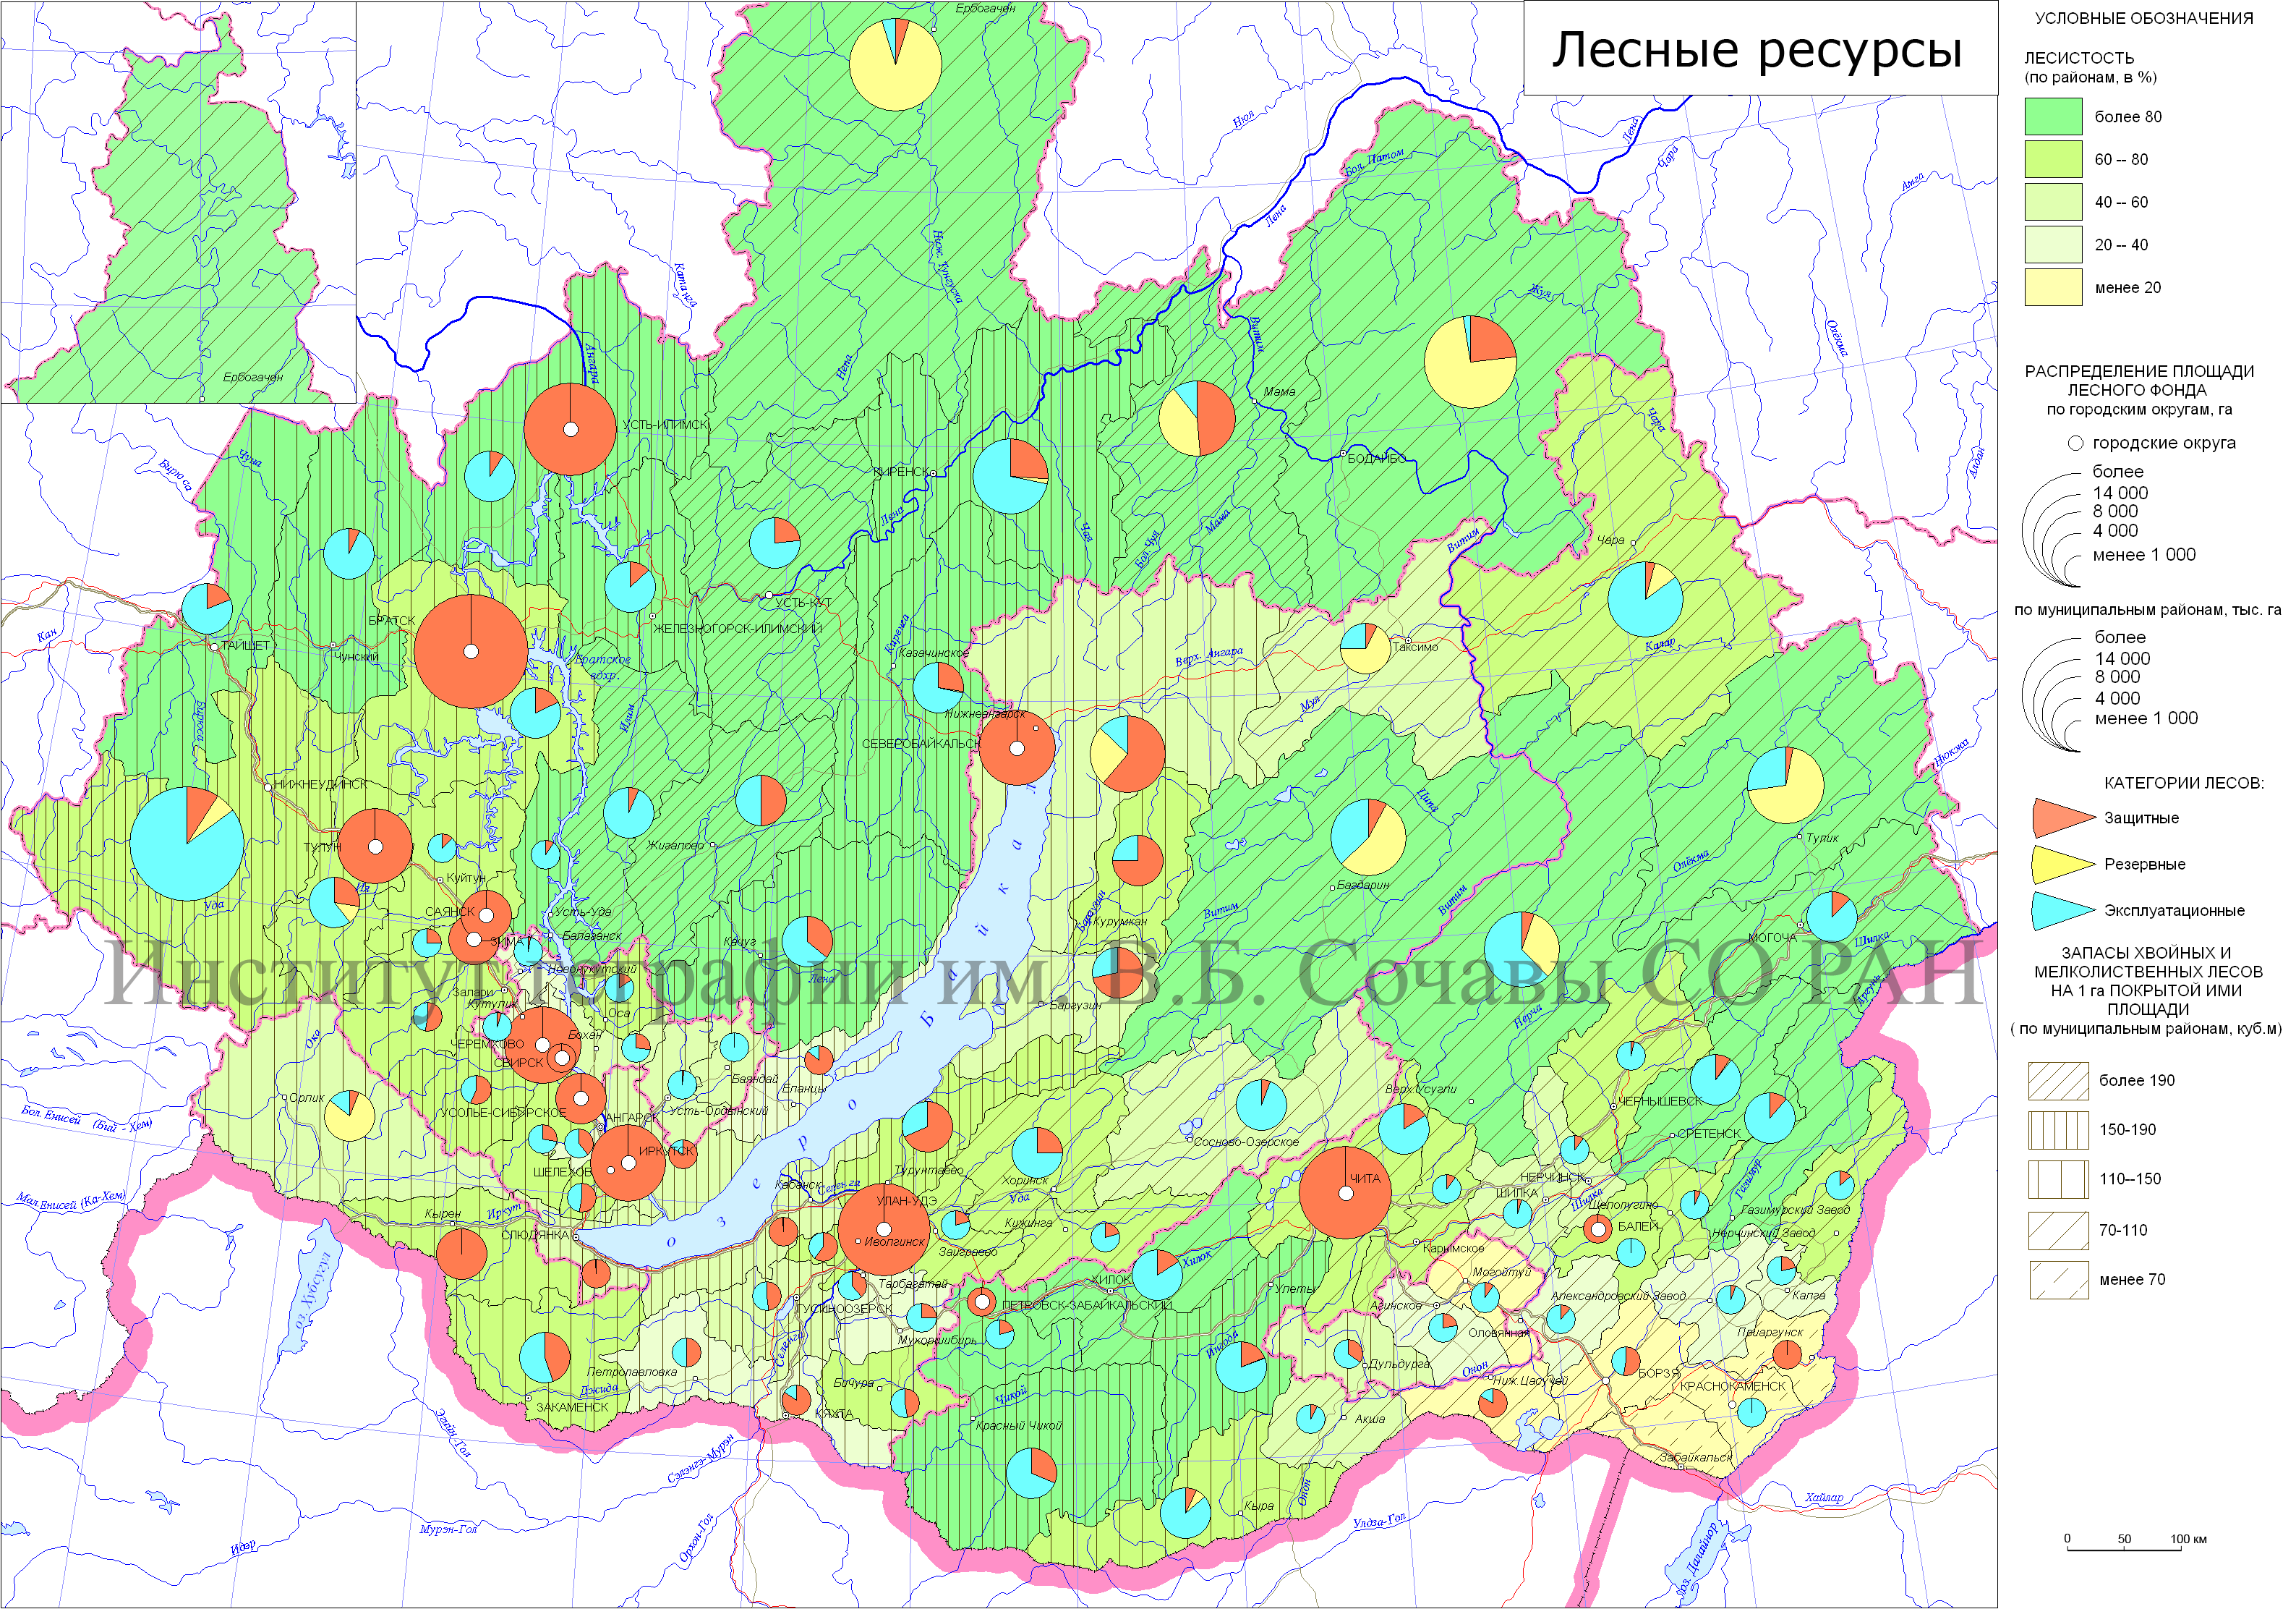Click the orange circle at УСТЬ-ИЛИМСК

[570, 429]
